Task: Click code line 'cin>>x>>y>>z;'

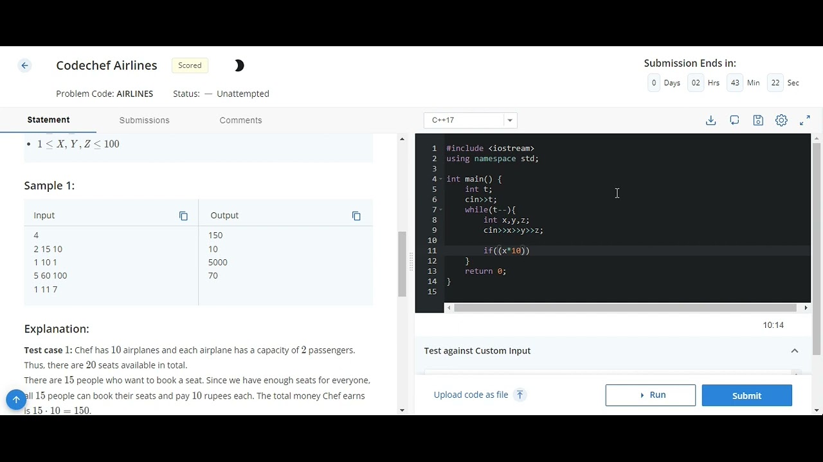Action: pyautogui.click(x=513, y=230)
